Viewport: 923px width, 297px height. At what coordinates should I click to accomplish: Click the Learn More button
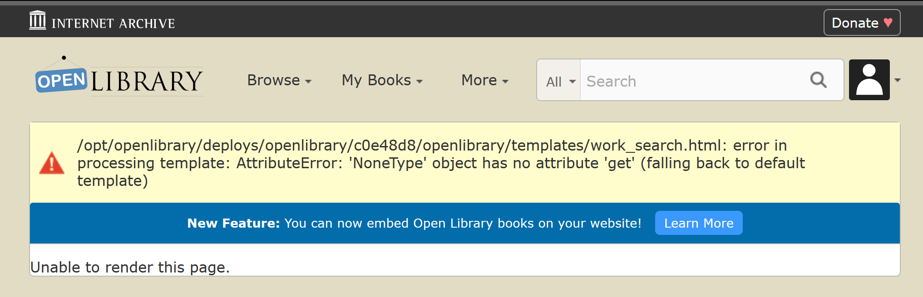tap(698, 223)
